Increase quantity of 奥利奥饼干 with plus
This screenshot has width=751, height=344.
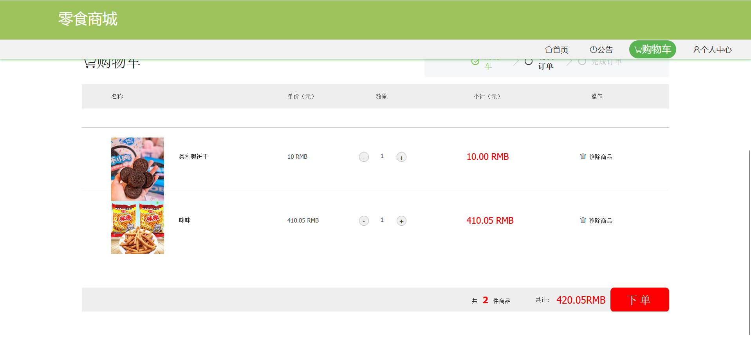[401, 157]
